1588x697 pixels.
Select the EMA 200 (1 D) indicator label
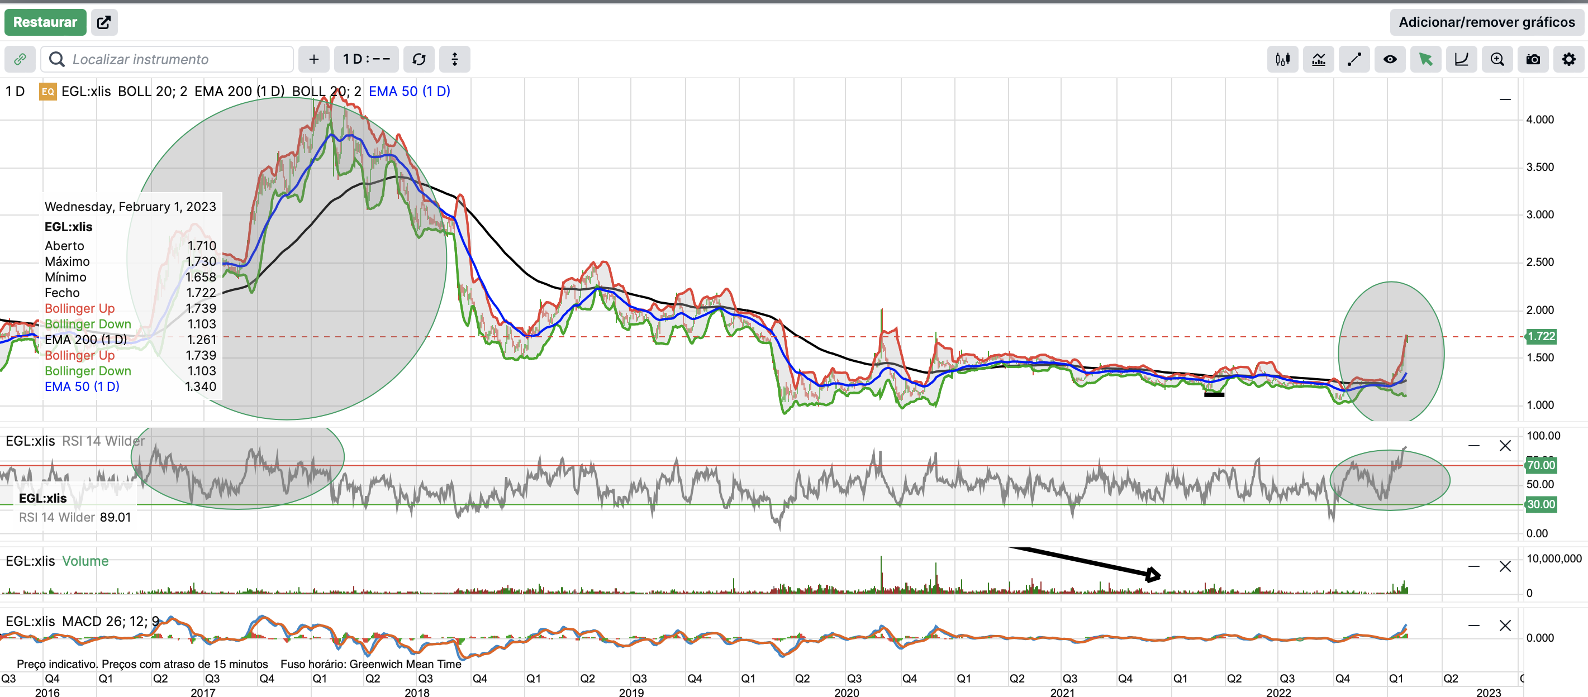coord(239,91)
